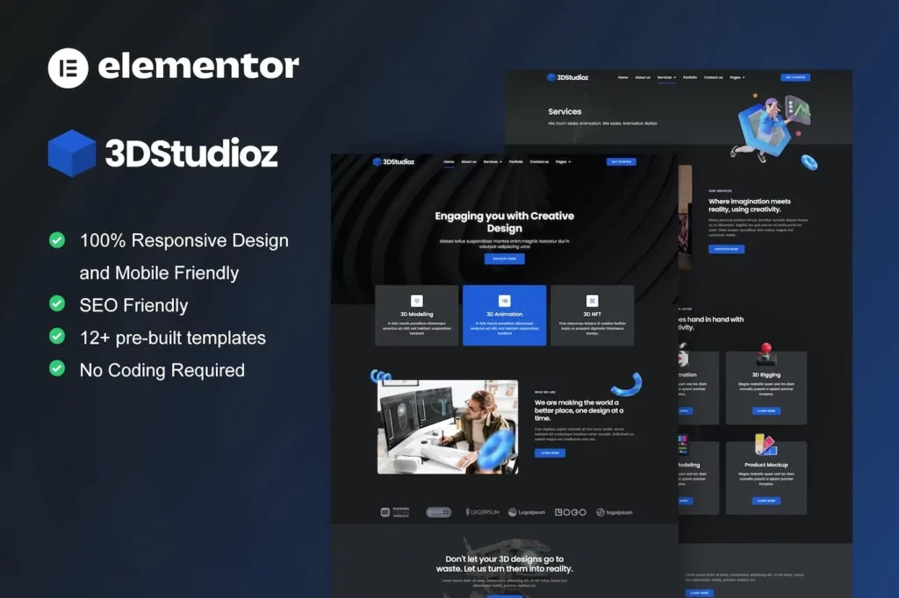Open Services dropdown on the back page
This screenshot has height=598, width=899.
point(665,76)
